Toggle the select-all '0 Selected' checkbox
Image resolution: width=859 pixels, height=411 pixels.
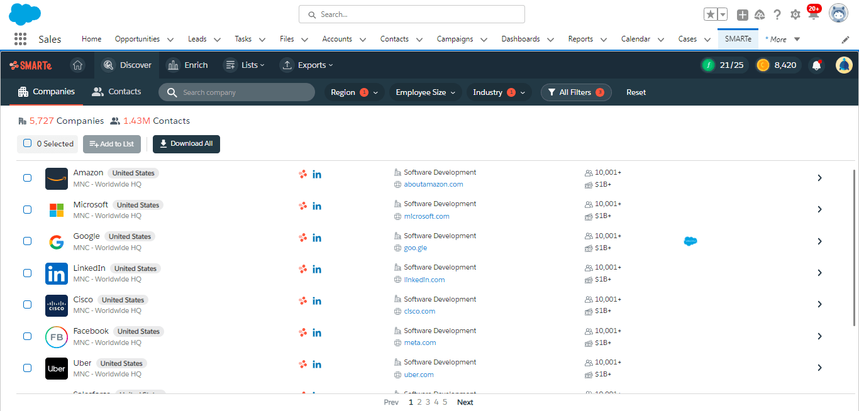tap(28, 143)
